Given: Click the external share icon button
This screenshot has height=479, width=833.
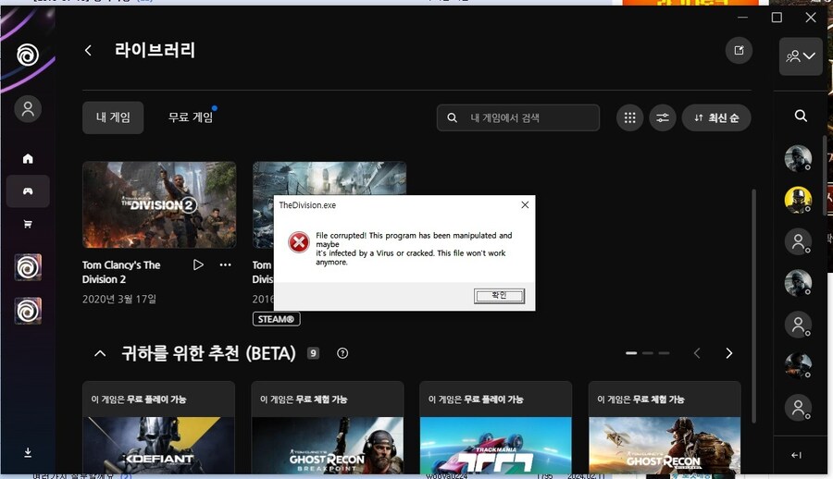Looking at the screenshot, I should pos(739,51).
